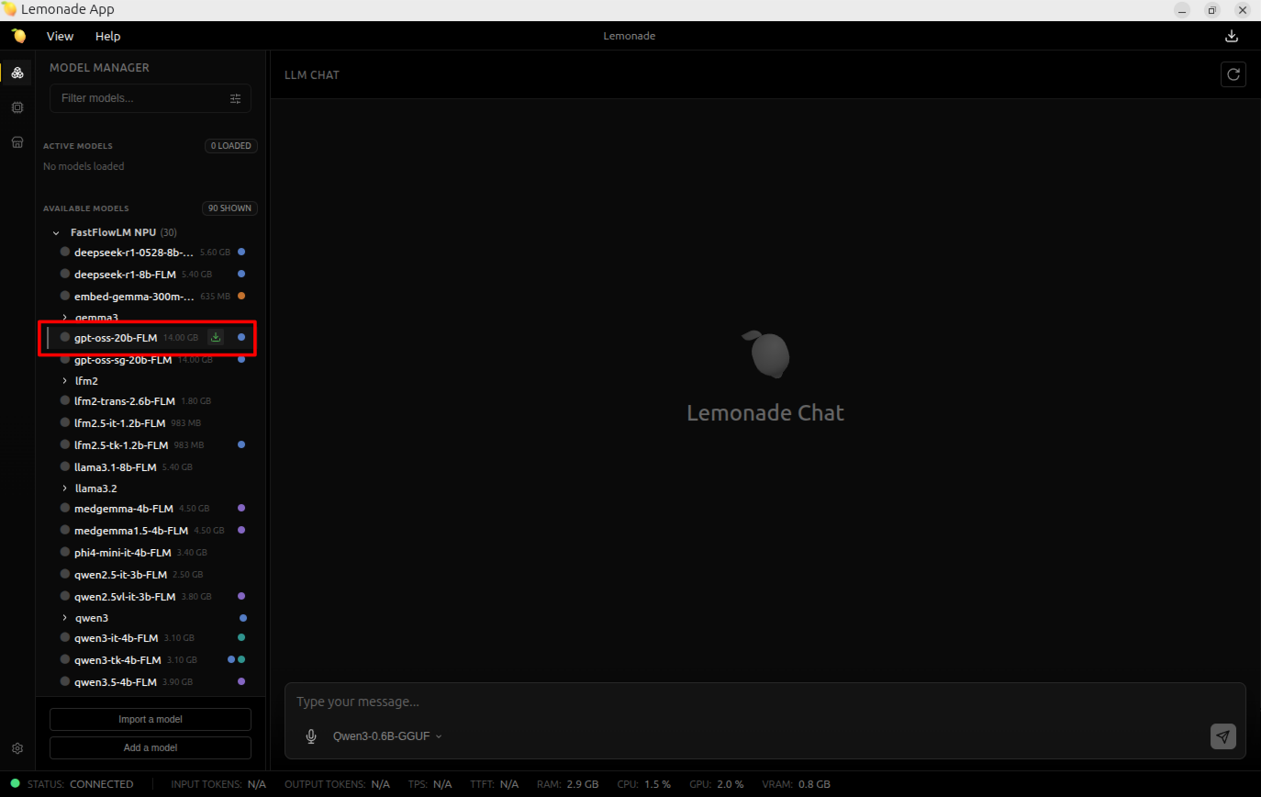
Task: Open the Model Manager sidebar icon
Action: click(x=17, y=73)
